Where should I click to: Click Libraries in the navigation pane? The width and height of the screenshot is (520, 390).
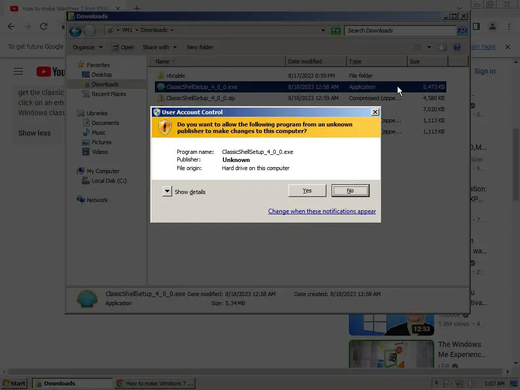tap(97, 113)
